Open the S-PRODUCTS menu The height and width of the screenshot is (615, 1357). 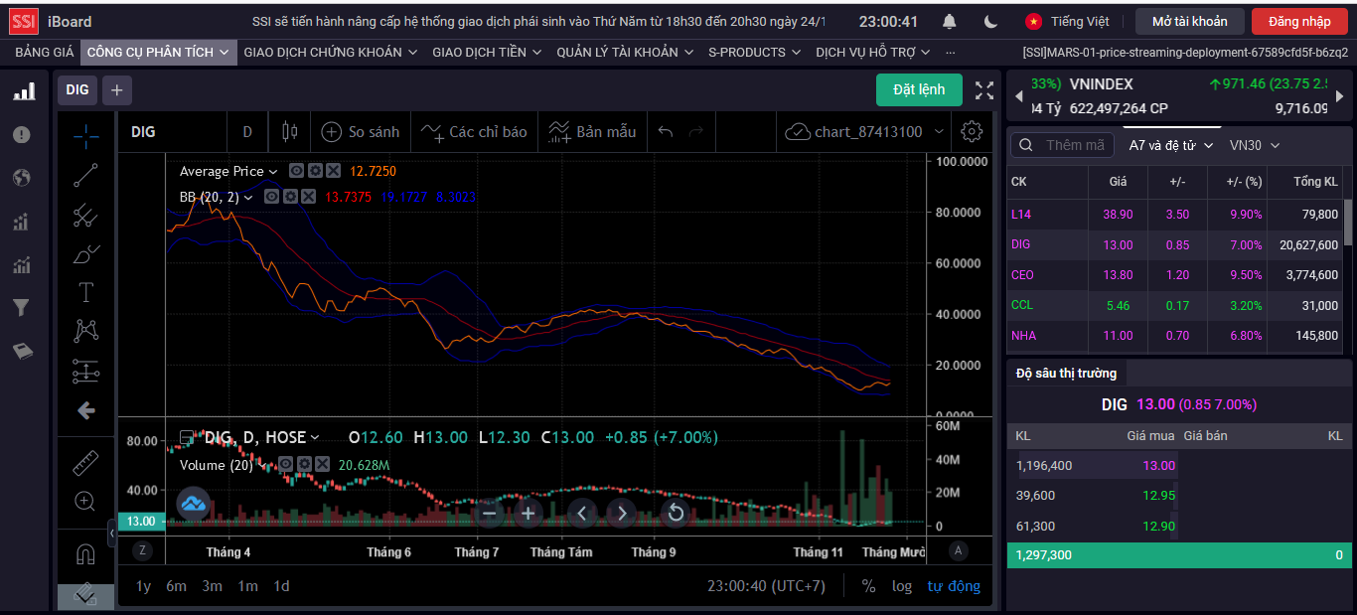(x=755, y=52)
